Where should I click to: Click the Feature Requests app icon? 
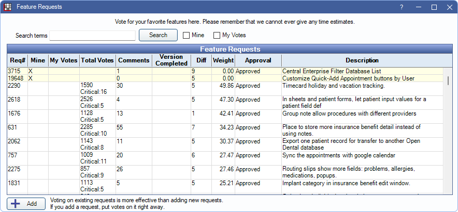7,7
